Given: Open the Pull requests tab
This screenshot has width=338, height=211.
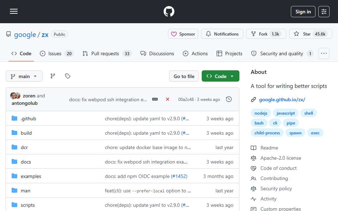Looking at the screenshot, I should 107,53.
